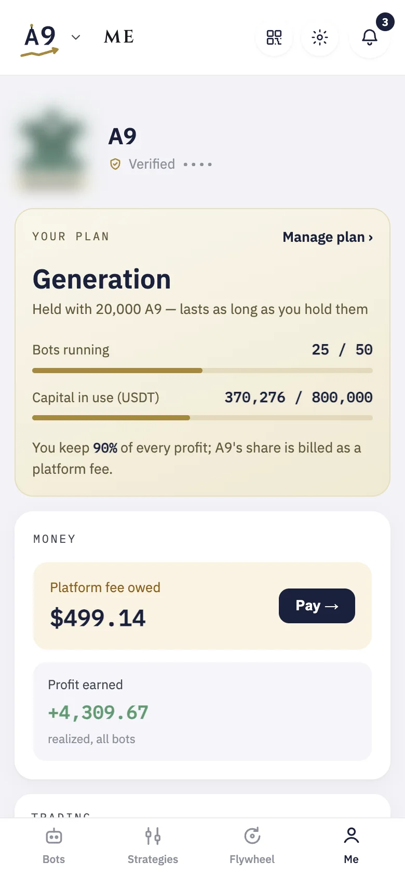Open the Profit earned card
This screenshot has height=876, width=405.
[203, 711]
